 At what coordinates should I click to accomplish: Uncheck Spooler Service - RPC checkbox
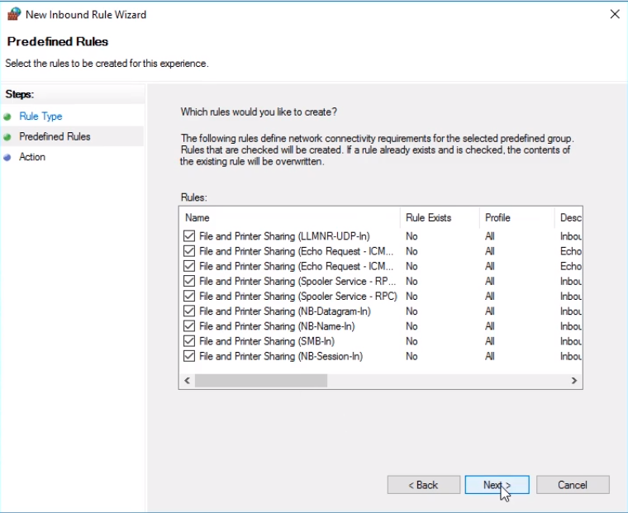(189, 296)
